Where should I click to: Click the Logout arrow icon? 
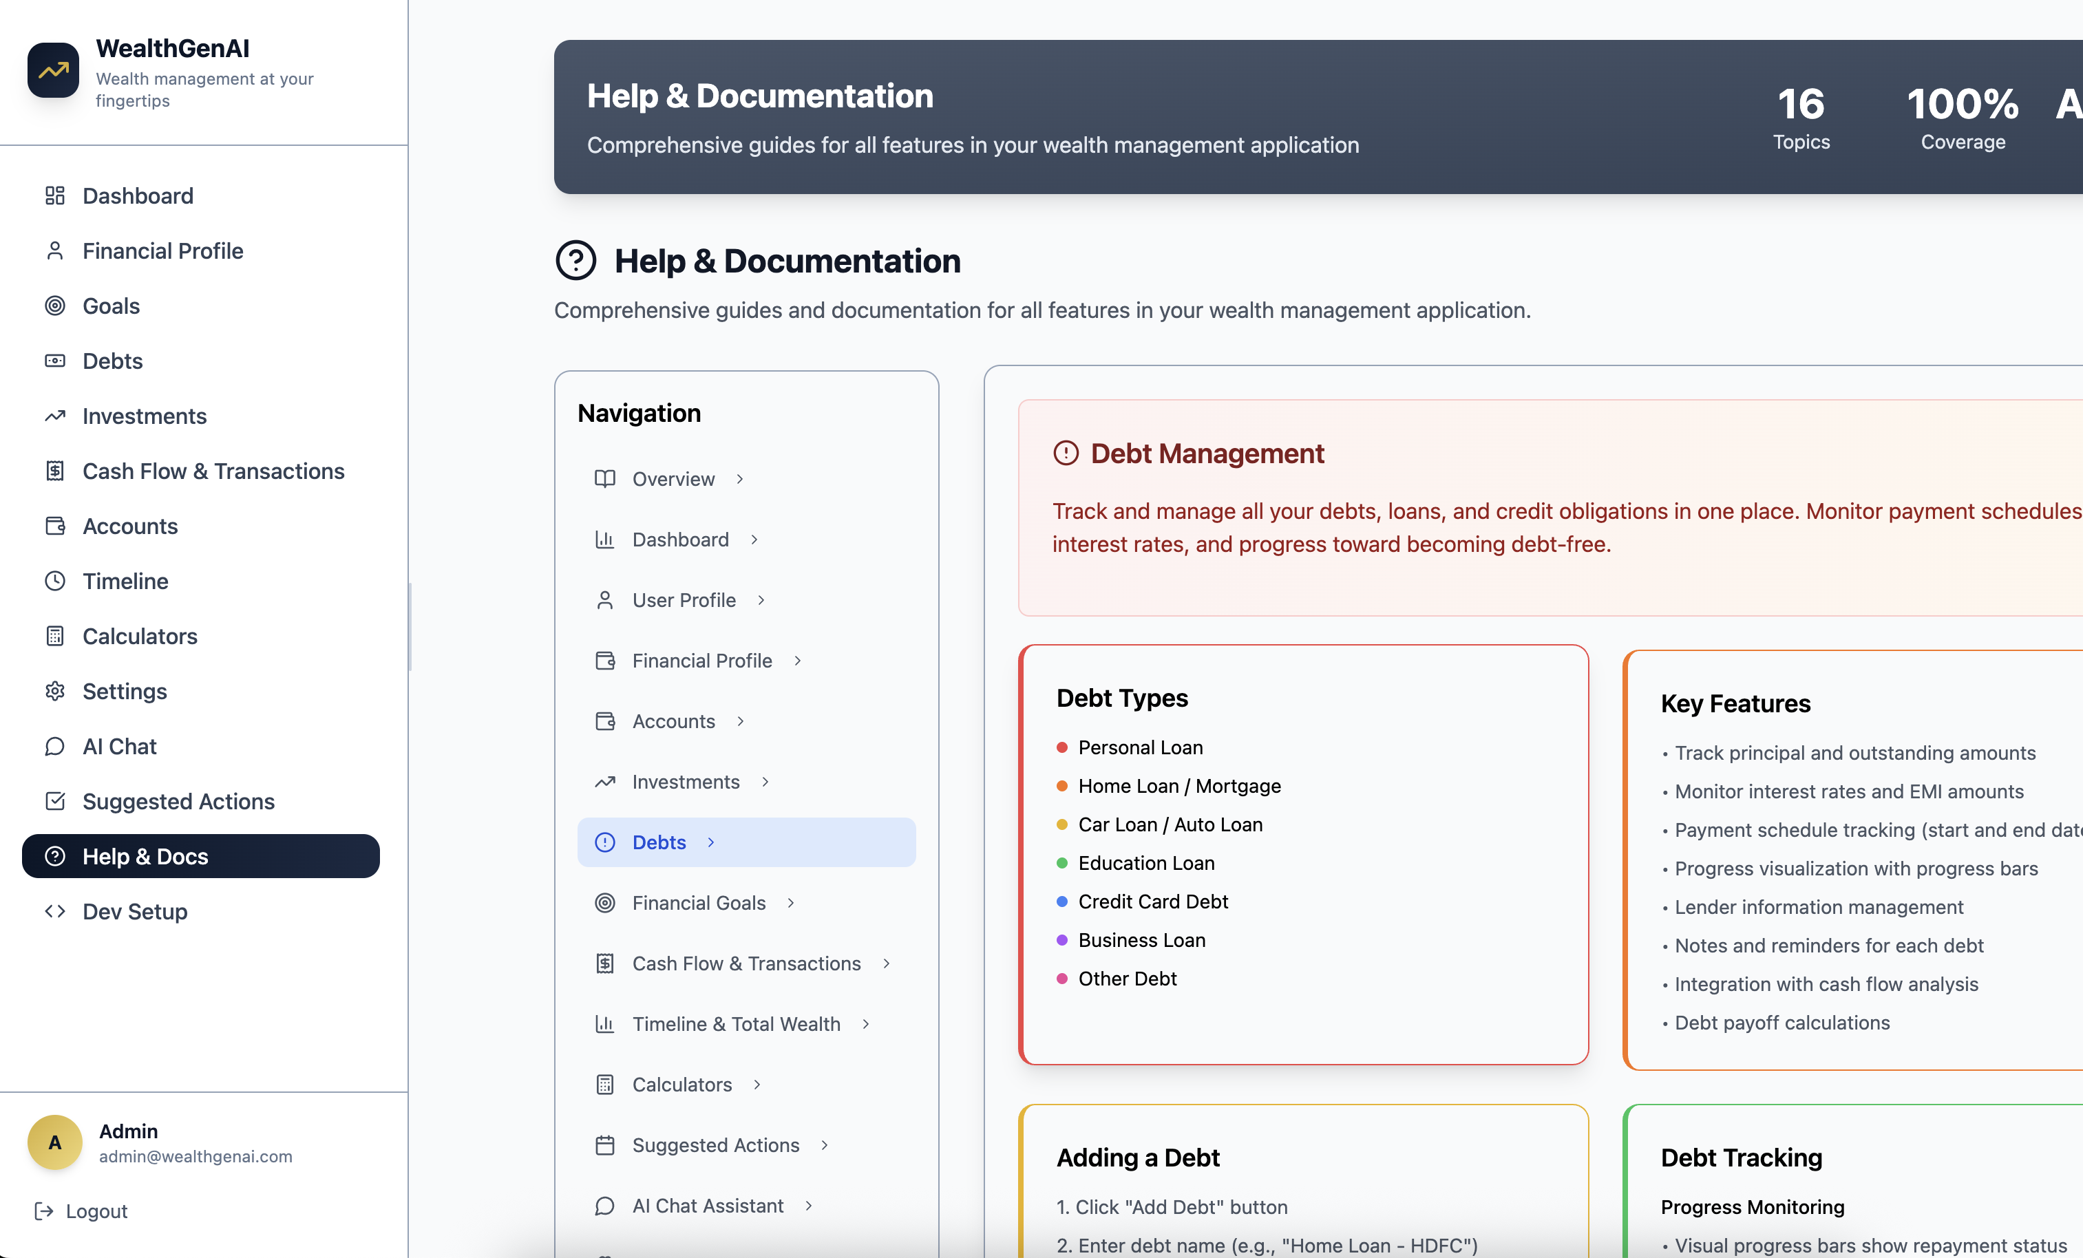pyautogui.click(x=44, y=1211)
